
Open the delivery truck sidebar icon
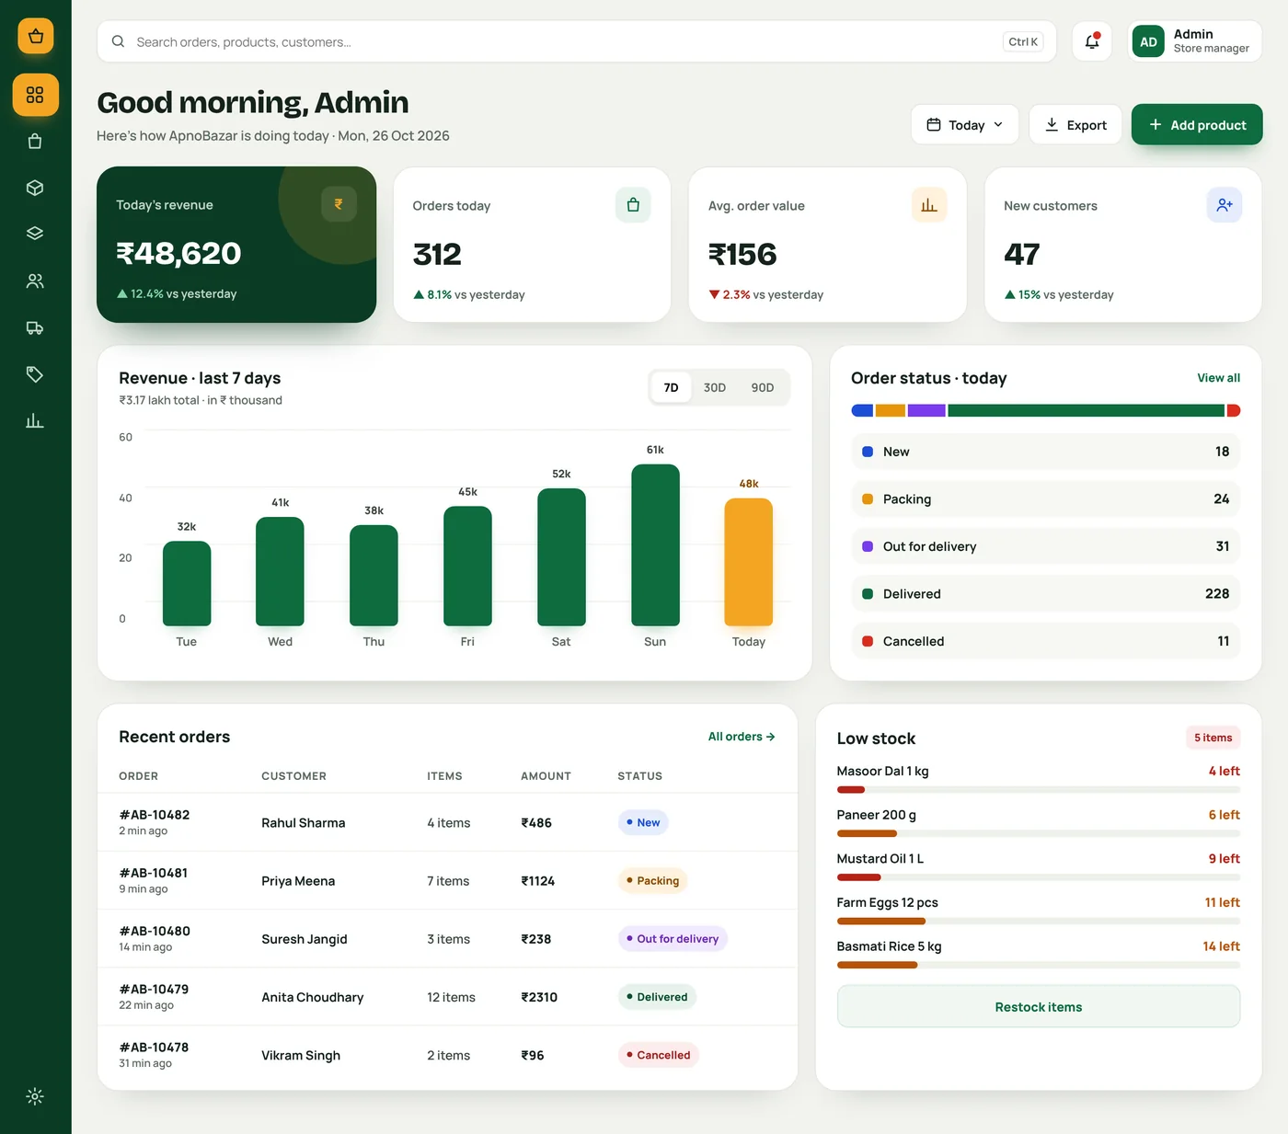click(35, 327)
